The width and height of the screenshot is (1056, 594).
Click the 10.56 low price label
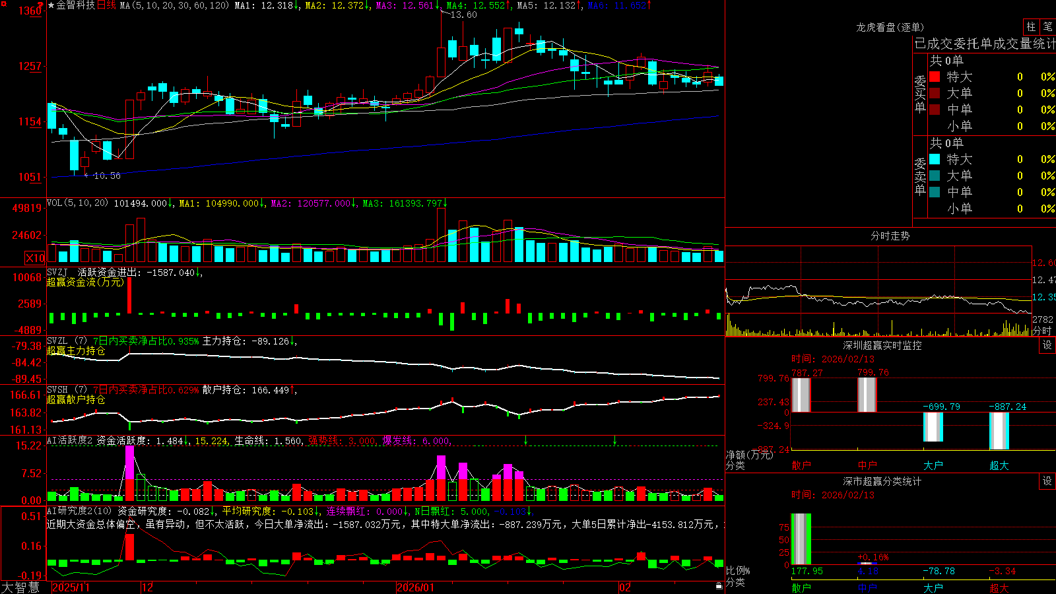[107, 176]
